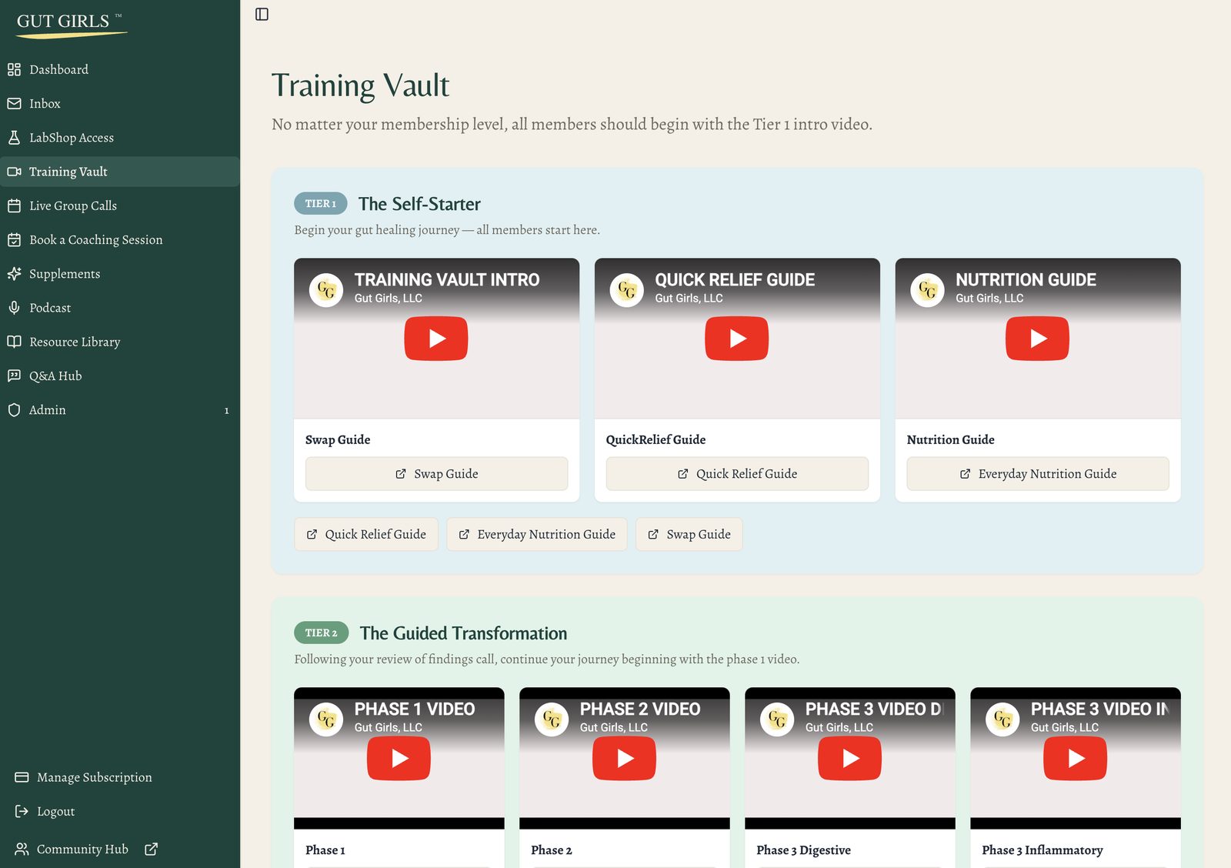The image size is (1231, 868).
Task: Click the Admin notification count badge
Action: click(x=226, y=411)
